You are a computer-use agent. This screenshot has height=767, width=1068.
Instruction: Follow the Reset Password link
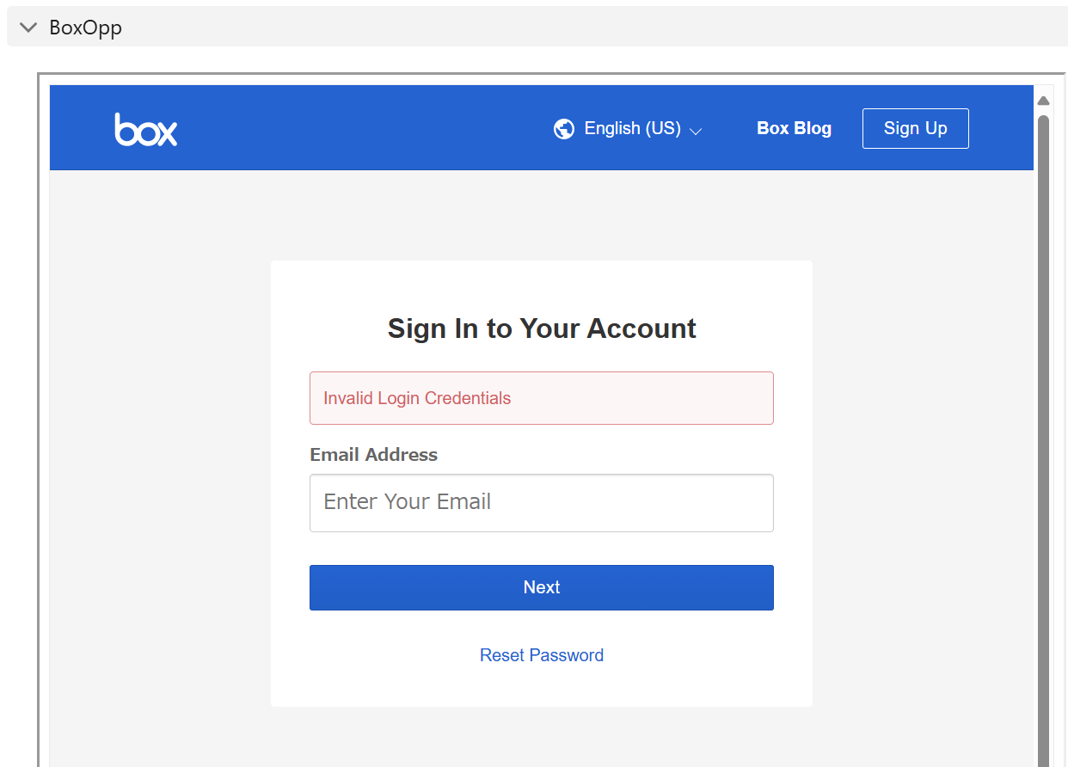[542, 655]
